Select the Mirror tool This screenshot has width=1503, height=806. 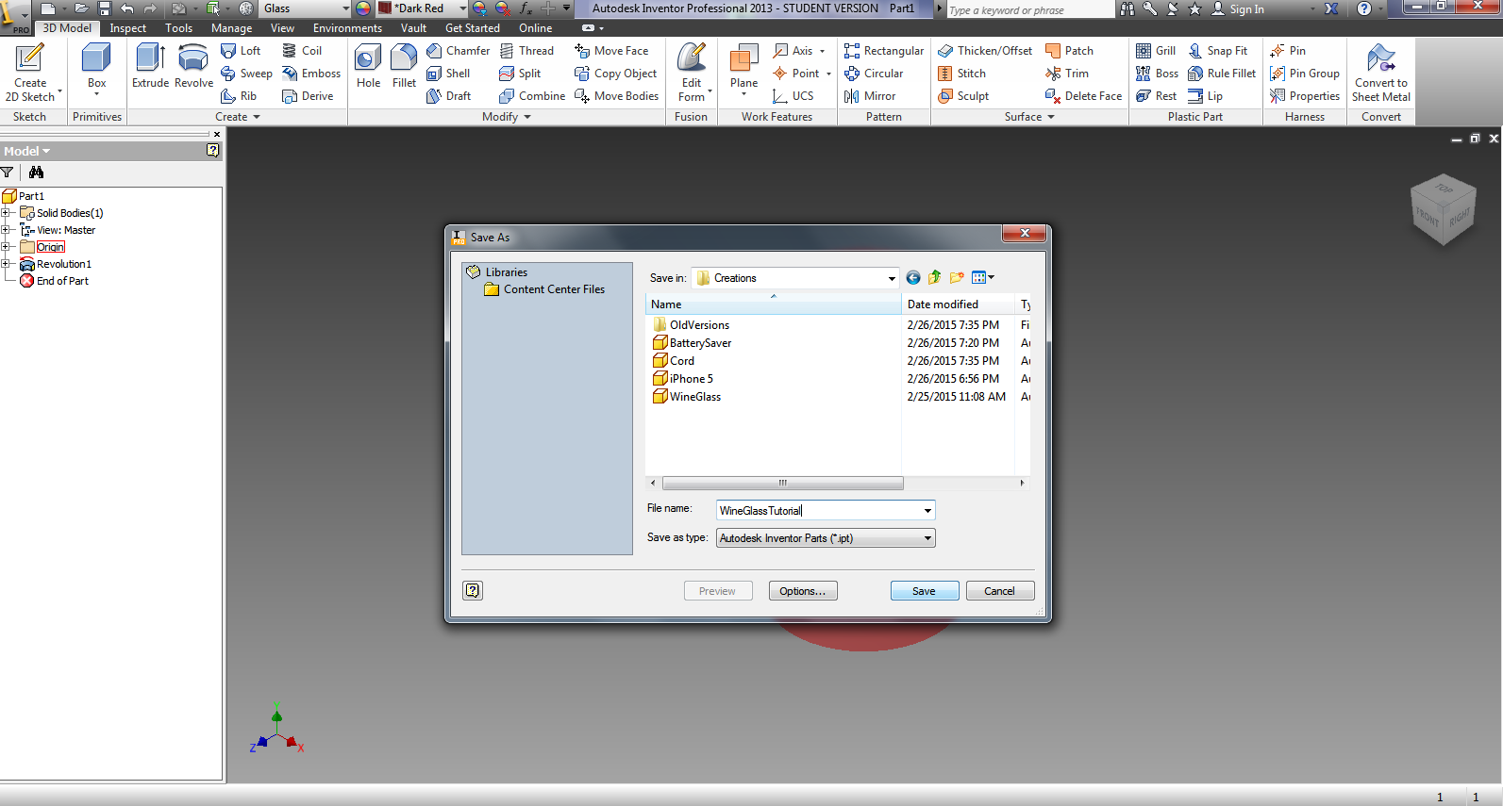pos(870,96)
